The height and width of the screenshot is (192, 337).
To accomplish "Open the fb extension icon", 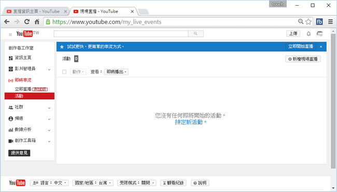I will [319, 22].
